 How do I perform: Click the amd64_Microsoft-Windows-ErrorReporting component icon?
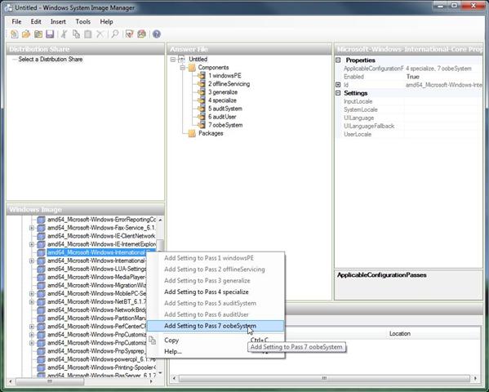tap(41, 220)
